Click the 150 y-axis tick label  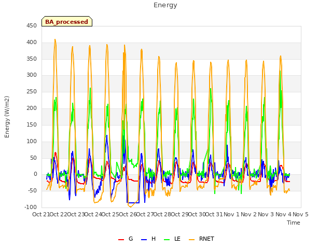tap(32, 125)
